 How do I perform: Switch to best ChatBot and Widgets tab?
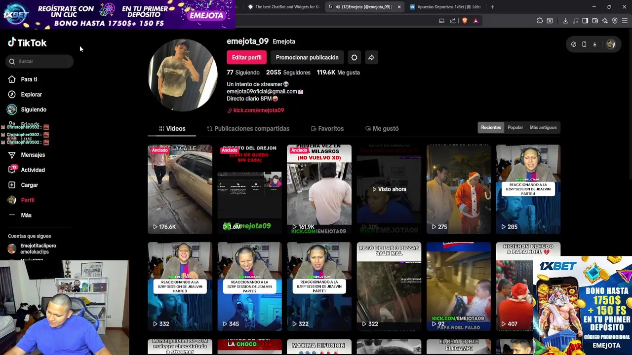click(x=283, y=7)
